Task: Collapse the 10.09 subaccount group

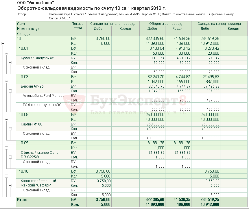Action: click(7, 147)
